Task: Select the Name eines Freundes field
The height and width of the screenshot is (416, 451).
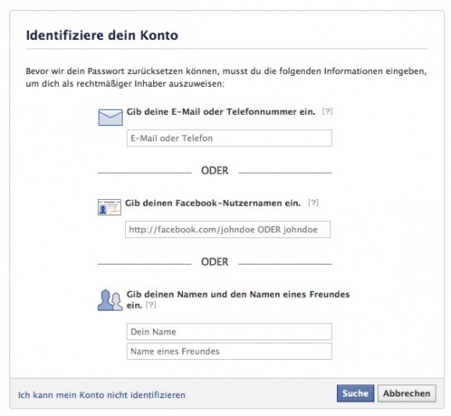Action: pos(229,351)
